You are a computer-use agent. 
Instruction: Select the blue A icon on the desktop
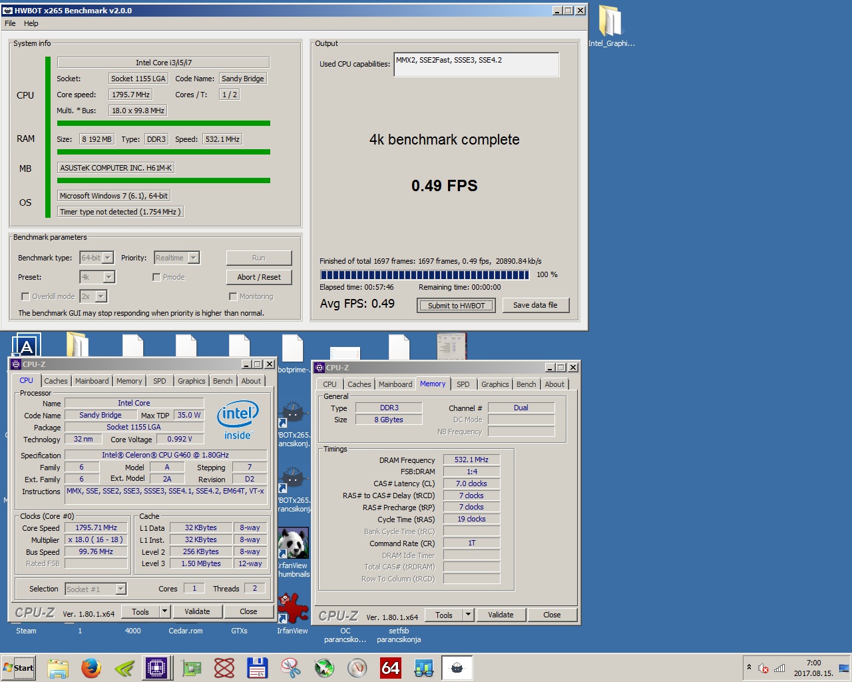click(27, 345)
